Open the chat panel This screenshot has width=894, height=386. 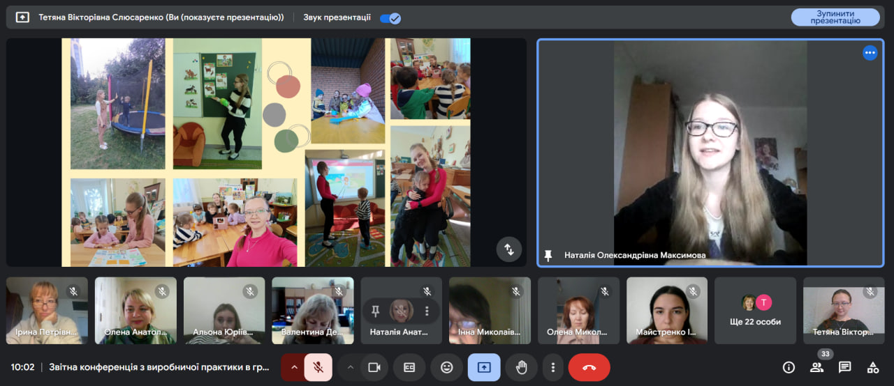click(844, 367)
